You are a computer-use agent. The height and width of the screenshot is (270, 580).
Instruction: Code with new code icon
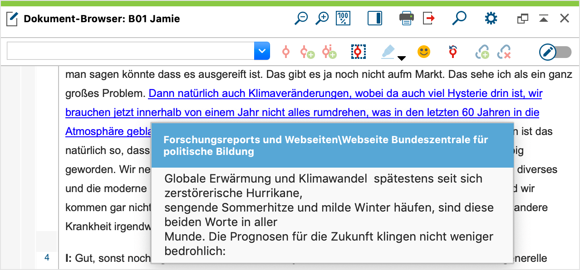click(307, 52)
